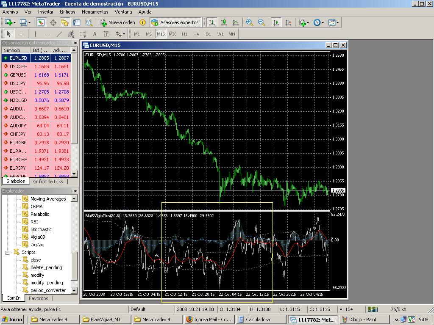434x325 pixels.
Task: Switch to the Favoritos tab
Action: [x=38, y=298]
